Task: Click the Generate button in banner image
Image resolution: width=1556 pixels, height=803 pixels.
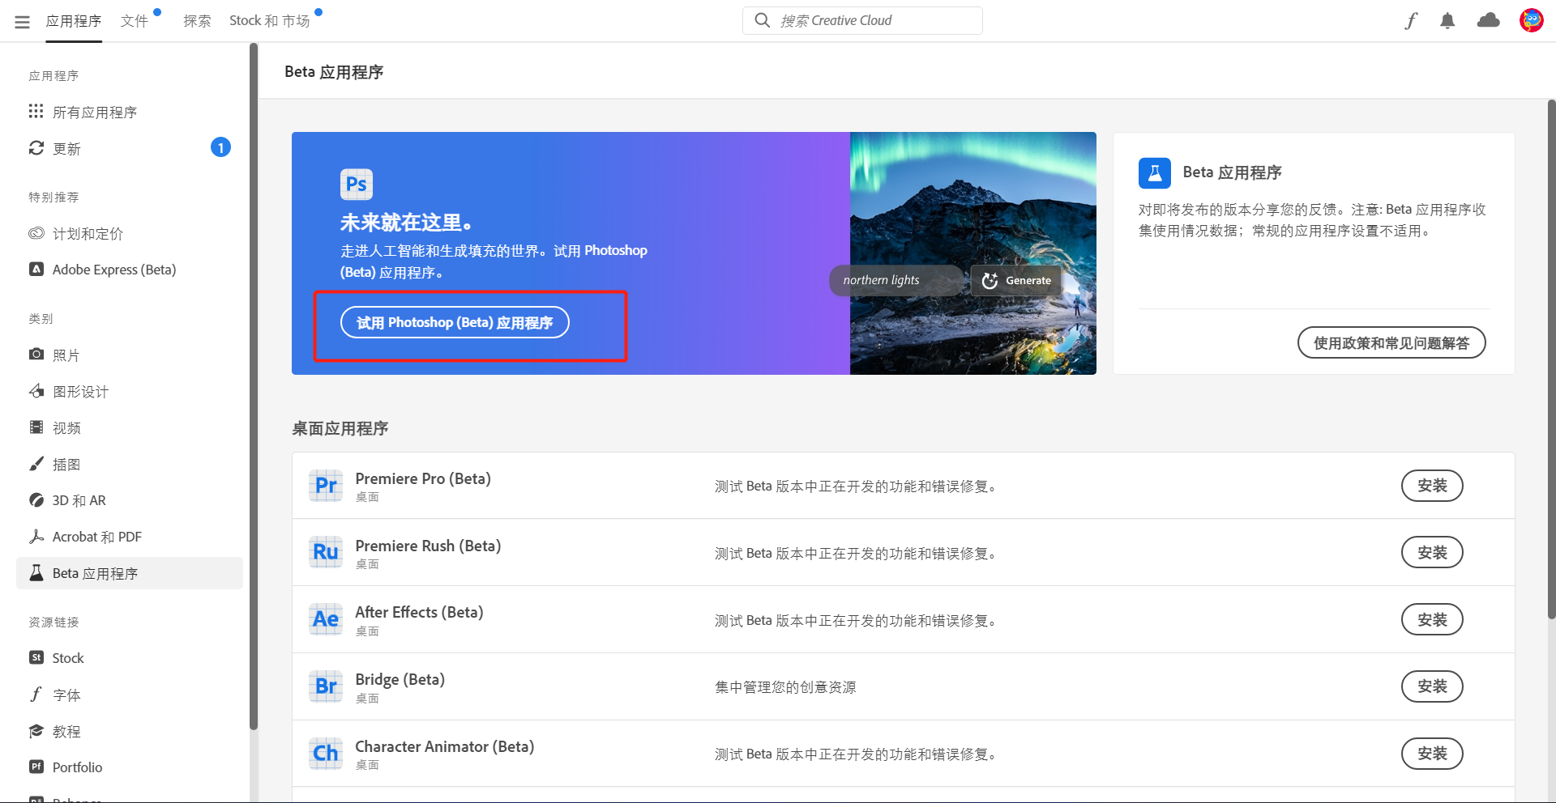Action: [x=1016, y=280]
